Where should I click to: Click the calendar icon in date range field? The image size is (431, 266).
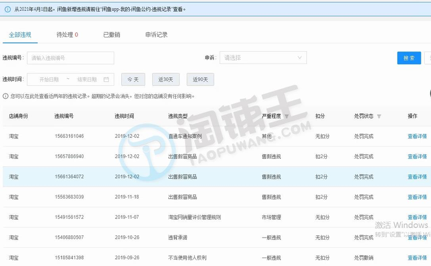106,79
